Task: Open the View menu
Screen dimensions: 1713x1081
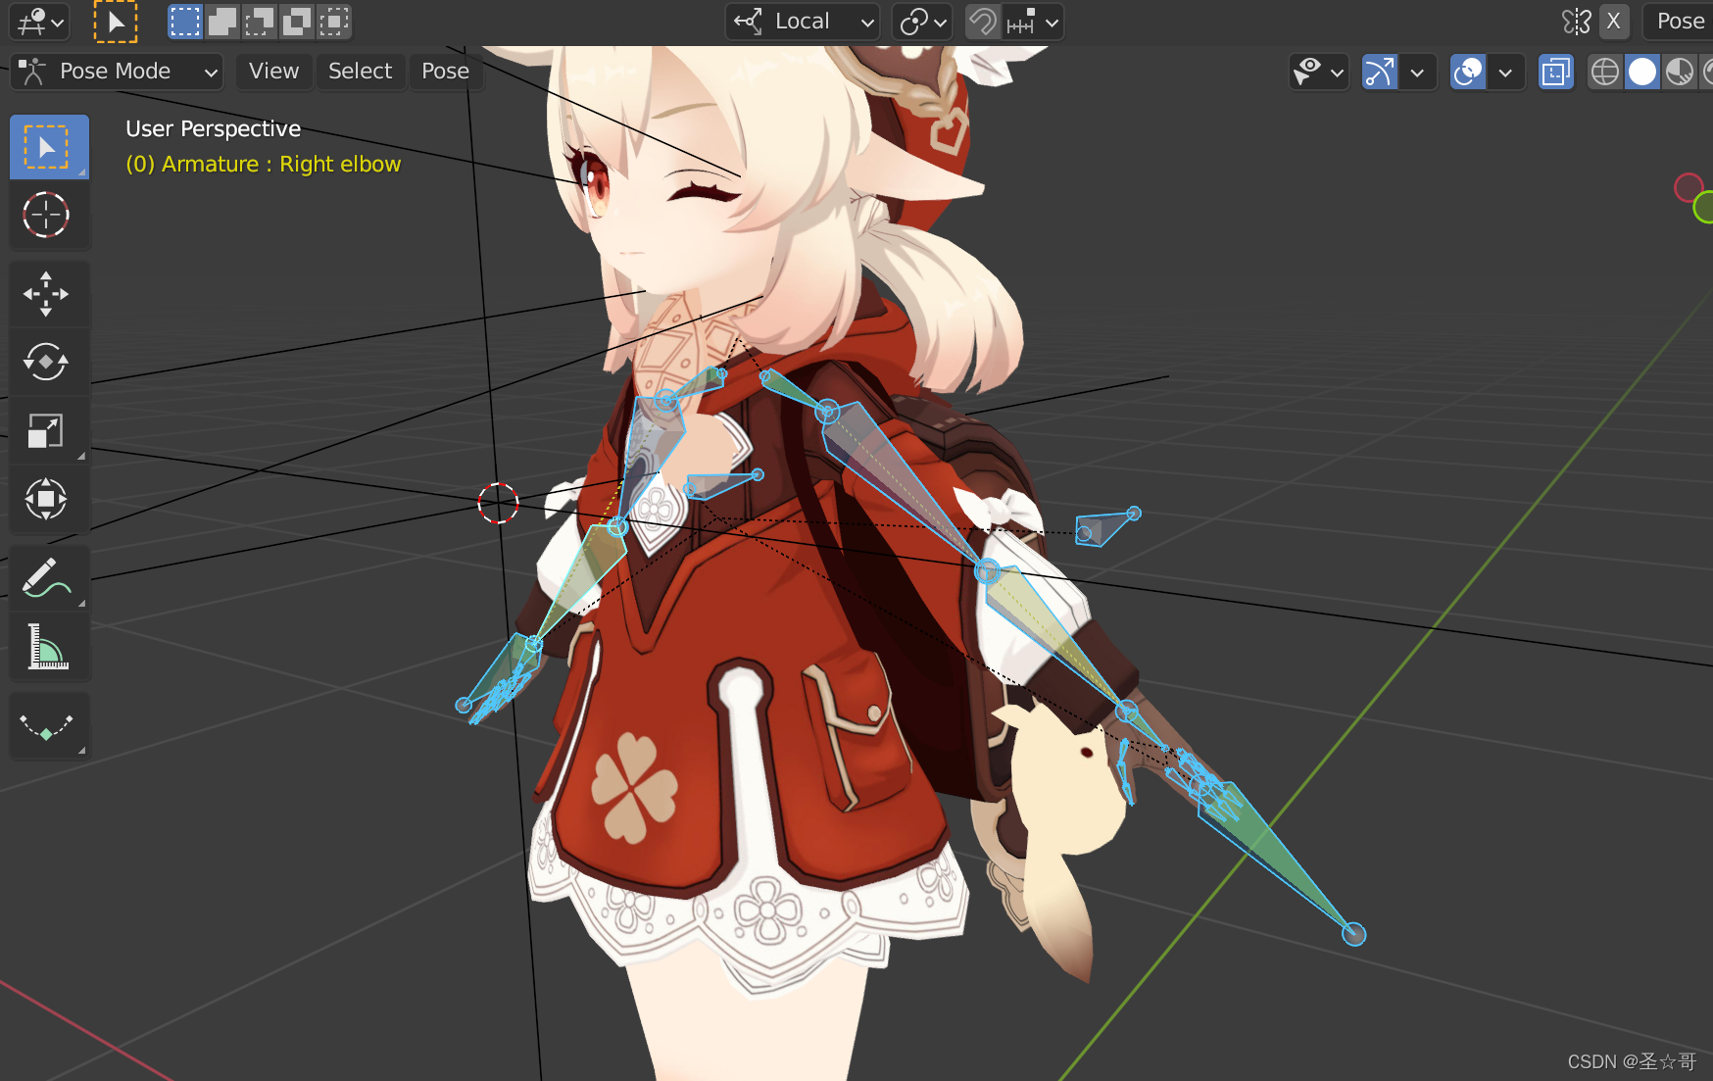Action: pyautogui.click(x=273, y=72)
